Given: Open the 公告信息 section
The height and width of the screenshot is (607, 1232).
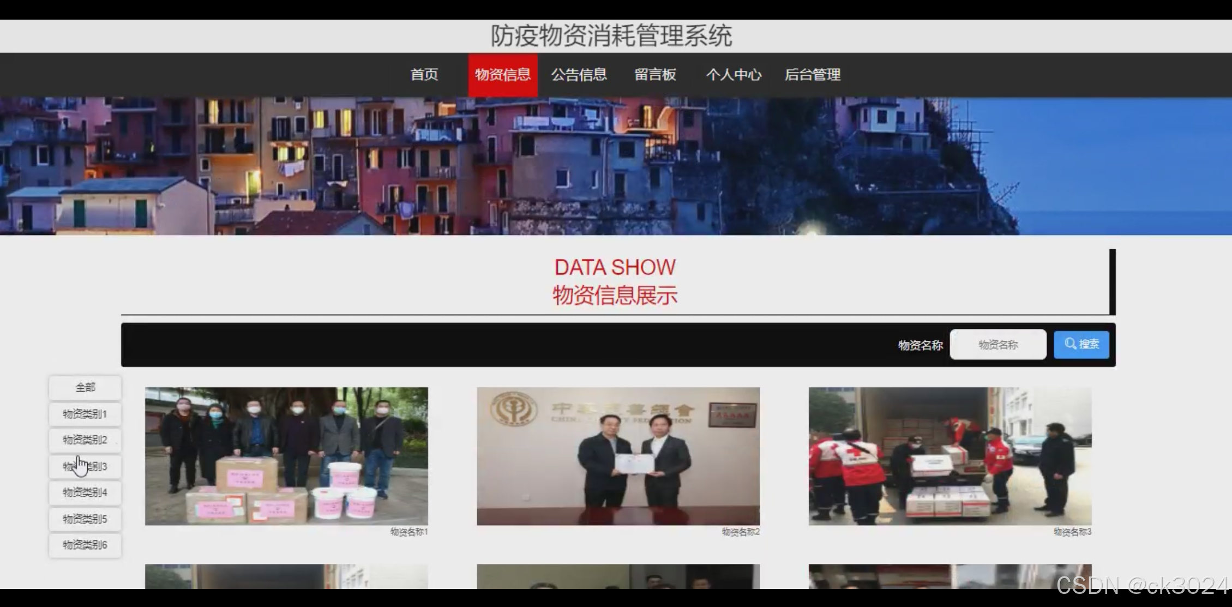Looking at the screenshot, I should [580, 75].
